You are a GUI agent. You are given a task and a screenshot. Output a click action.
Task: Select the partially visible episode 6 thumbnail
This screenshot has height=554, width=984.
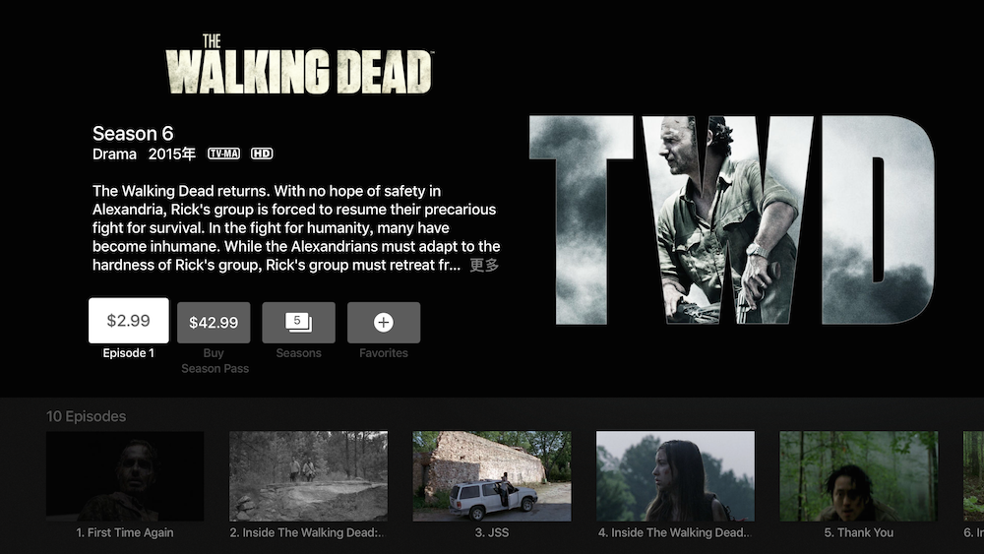(973, 475)
